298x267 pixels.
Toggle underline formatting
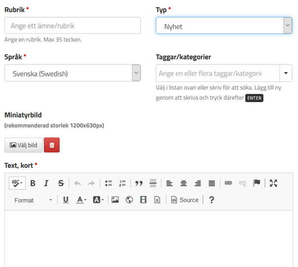(66, 200)
